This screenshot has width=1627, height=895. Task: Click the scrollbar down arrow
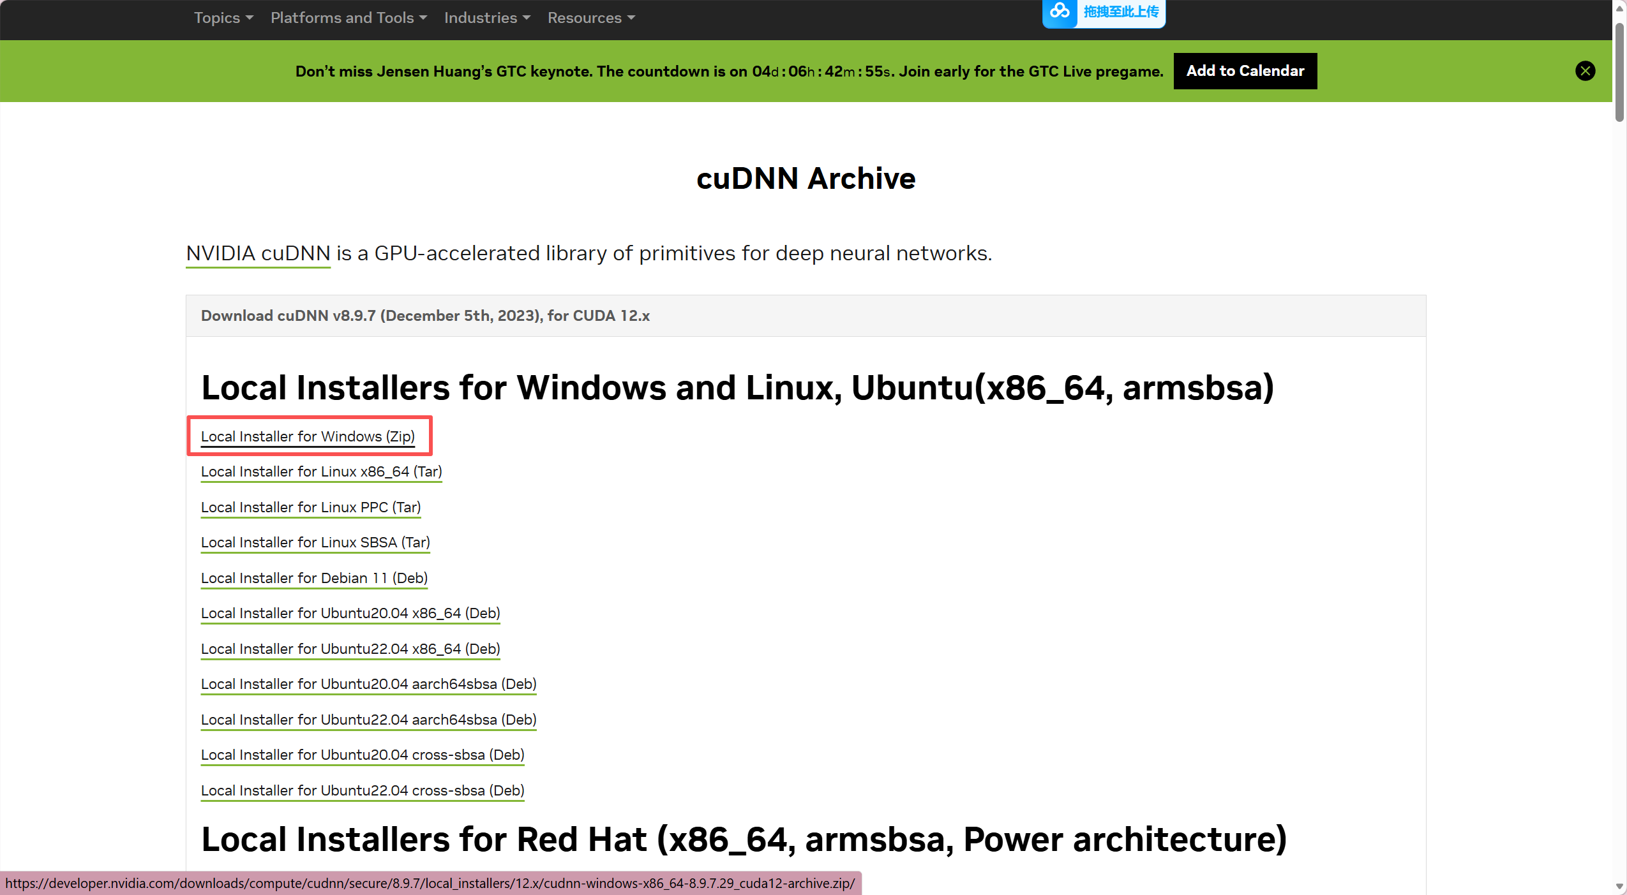tap(1619, 887)
